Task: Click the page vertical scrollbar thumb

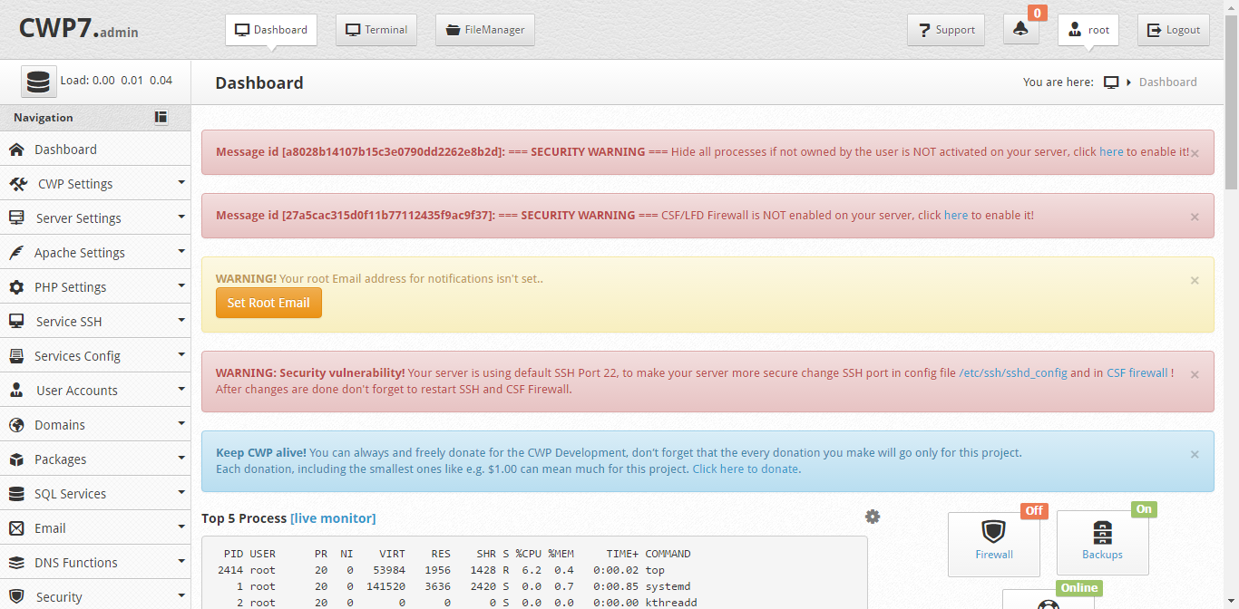Action: 1231,101
